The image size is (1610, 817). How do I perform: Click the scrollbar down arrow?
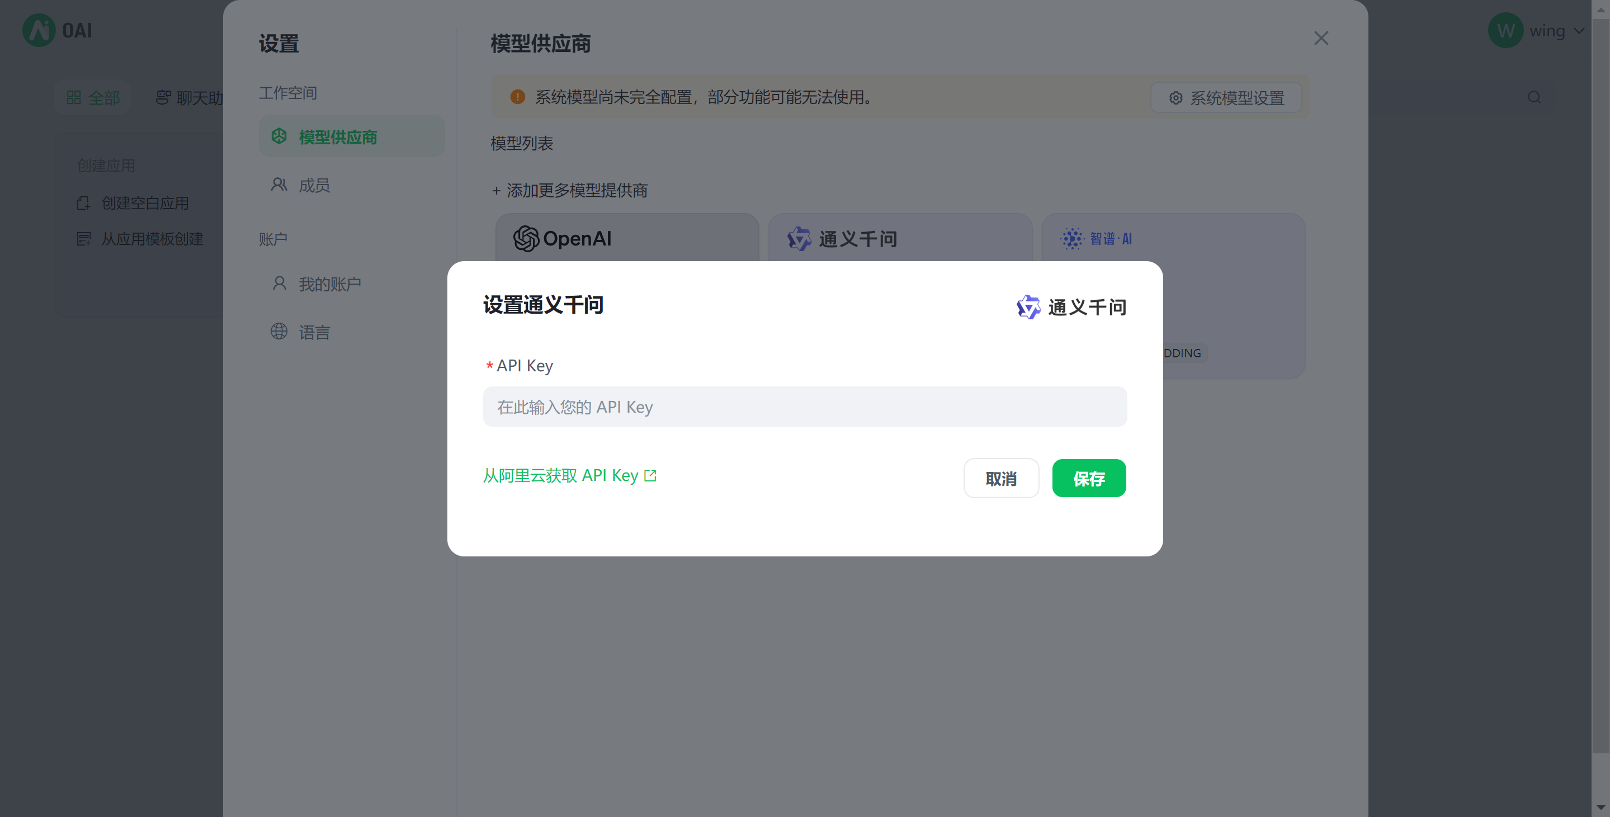tap(1600, 807)
